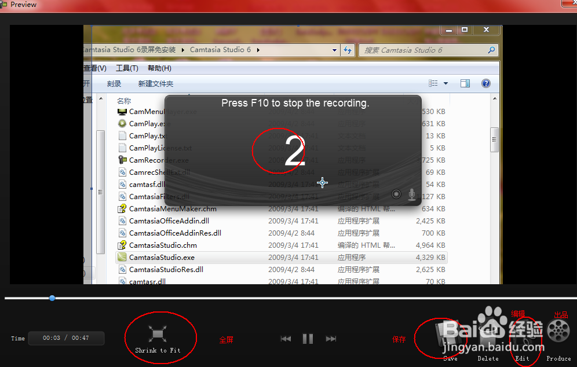Click 刻录 in the Explorer toolbar
This screenshot has height=367, width=577.
click(x=114, y=84)
